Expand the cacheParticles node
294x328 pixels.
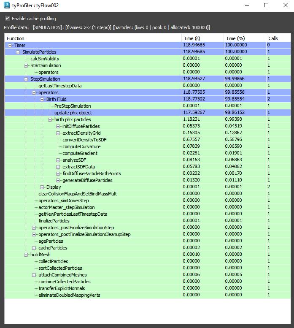34,248
